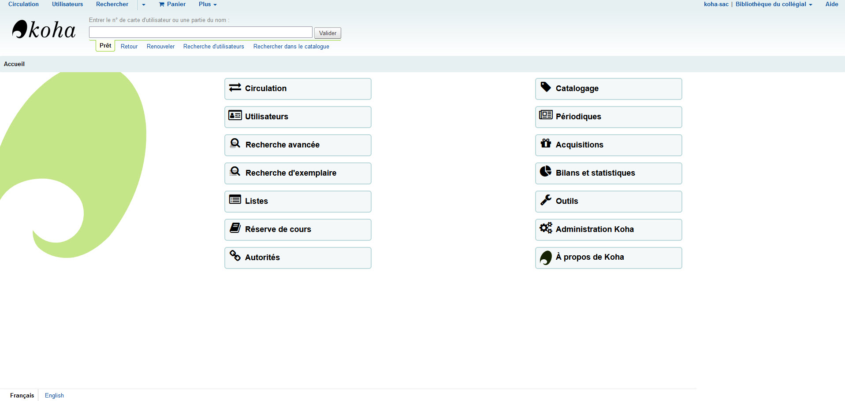Click the Réserve de cours book icon
845x401 pixels.
pos(235,228)
